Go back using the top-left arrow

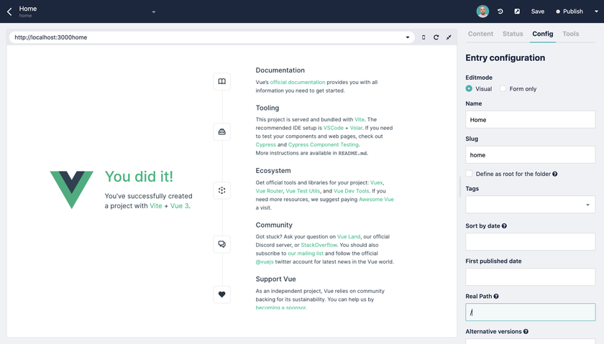pos(9,11)
